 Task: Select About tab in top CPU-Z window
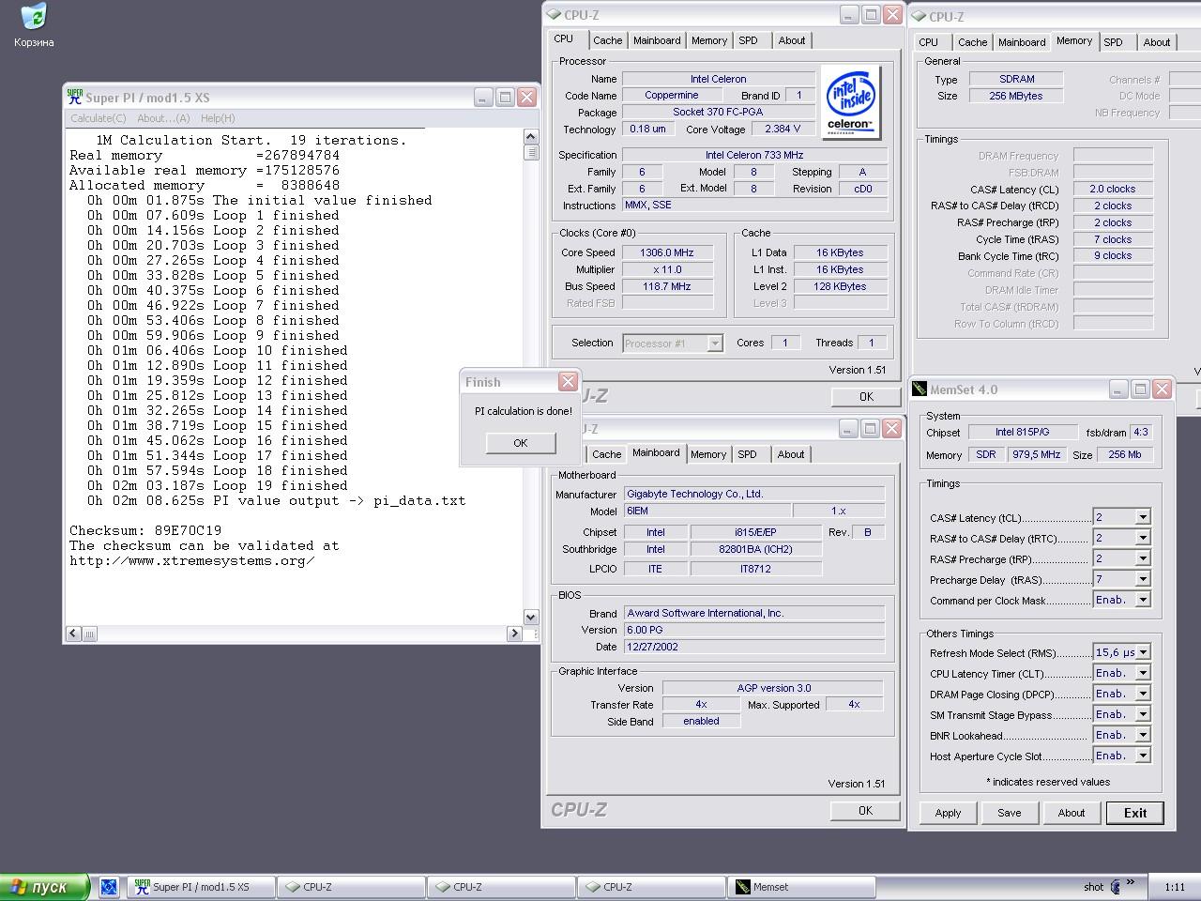pos(792,40)
